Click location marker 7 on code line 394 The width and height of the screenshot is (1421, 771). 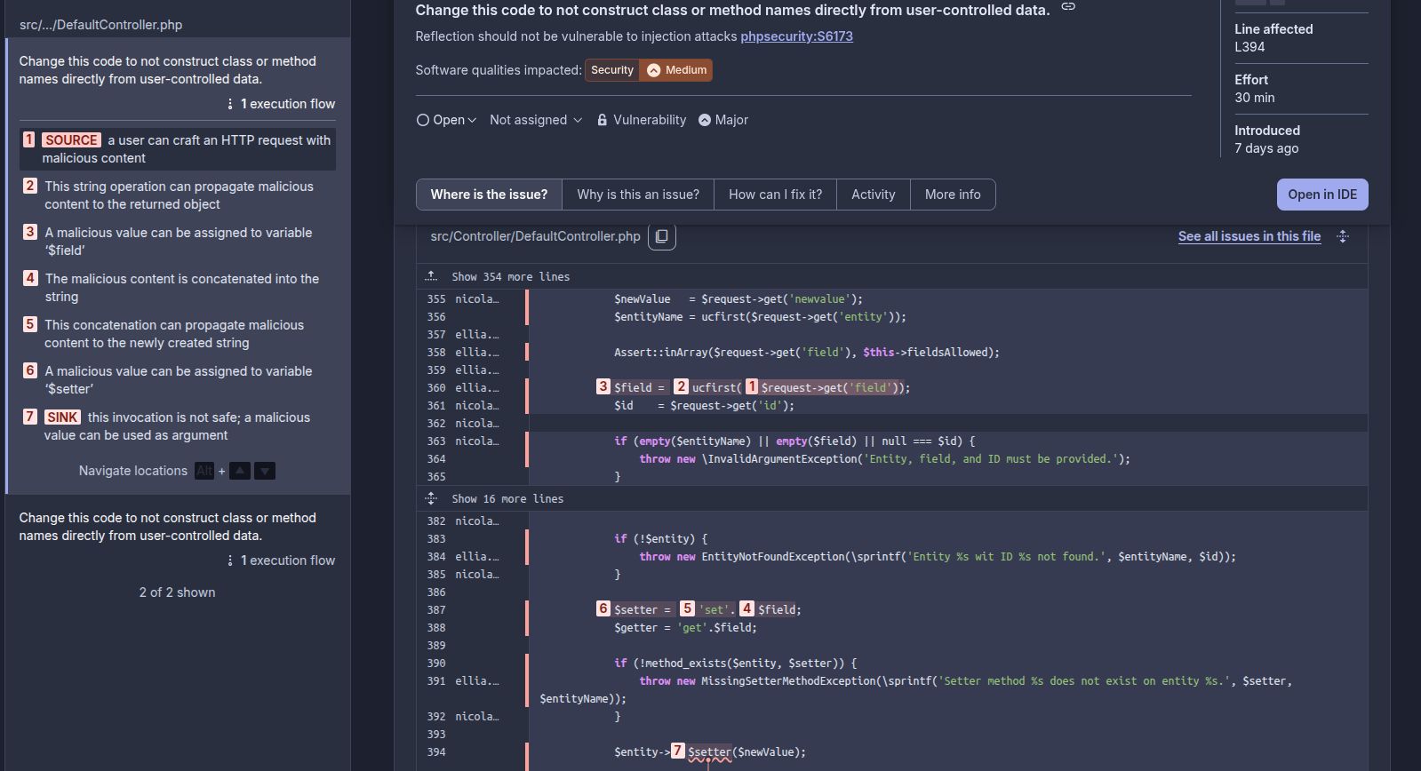click(x=678, y=751)
